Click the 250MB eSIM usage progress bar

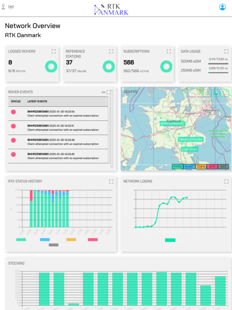tap(218, 73)
